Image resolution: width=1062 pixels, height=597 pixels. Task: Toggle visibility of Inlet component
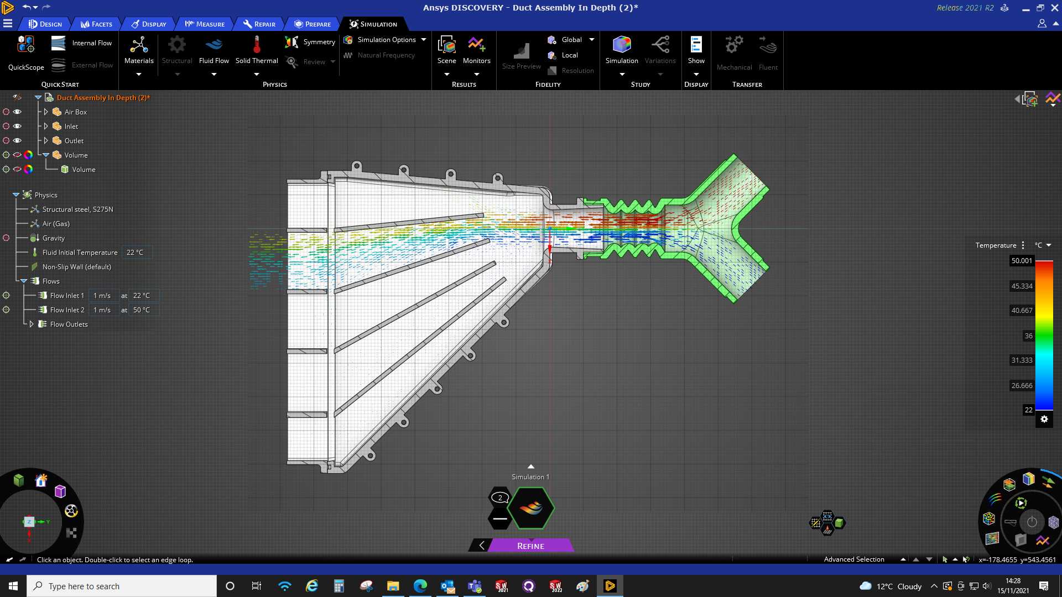[17, 126]
